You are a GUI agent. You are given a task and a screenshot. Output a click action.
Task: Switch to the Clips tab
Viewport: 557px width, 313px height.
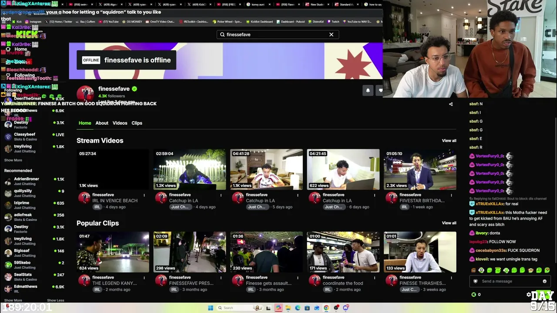tap(137, 123)
